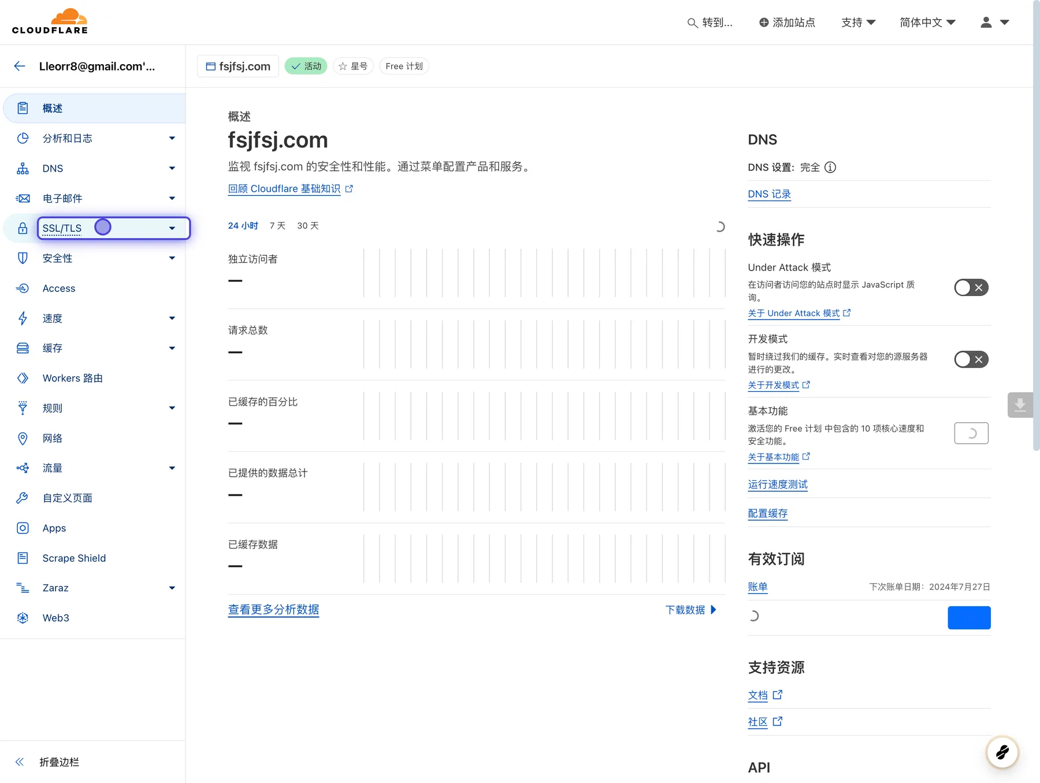The image size is (1040, 783).
Task: Click the SSL/TLS padlock icon
Action: [x=23, y=228]
